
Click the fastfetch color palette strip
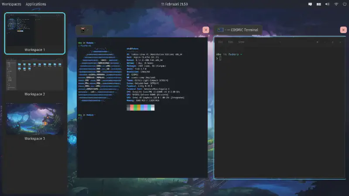(x=140, y=107)
